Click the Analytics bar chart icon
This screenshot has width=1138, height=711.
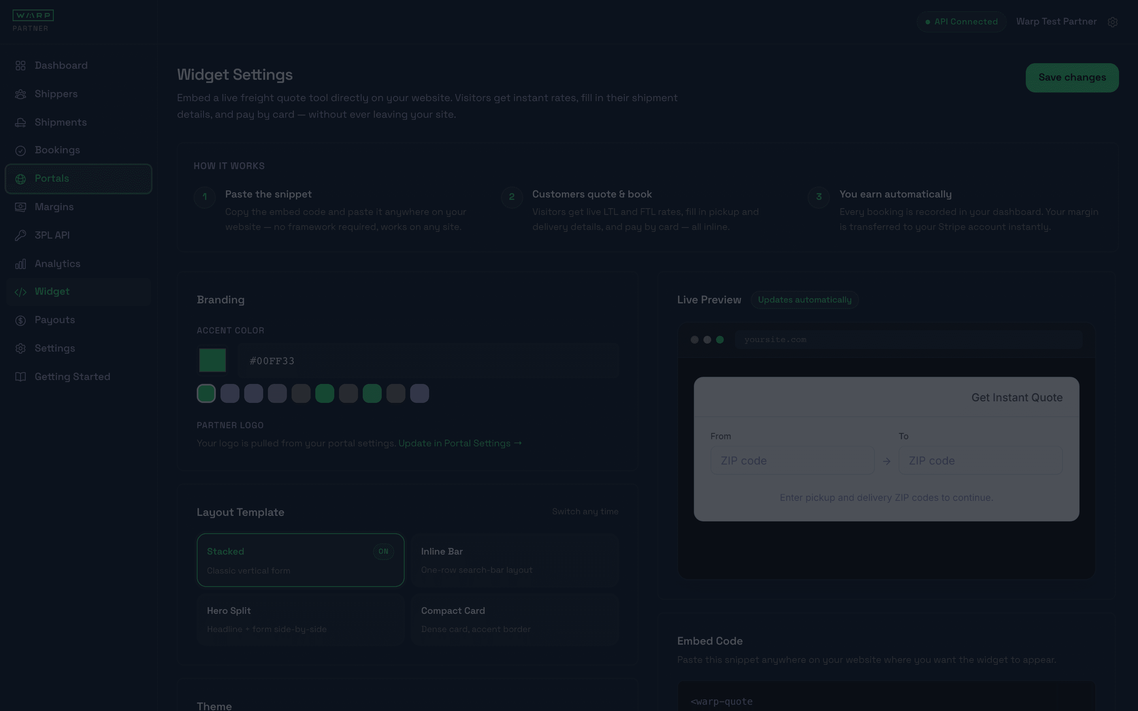[x=20, y=264]
